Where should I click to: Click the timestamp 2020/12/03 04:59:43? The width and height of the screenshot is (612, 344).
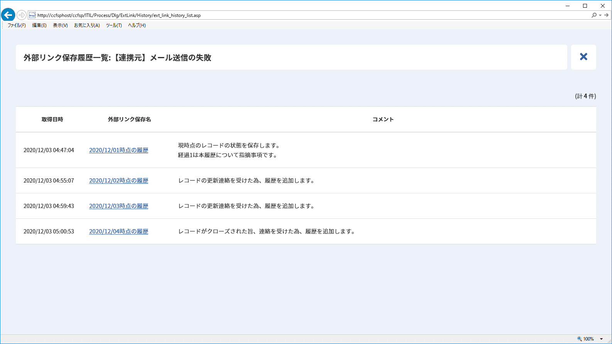[x=49, y=206]
